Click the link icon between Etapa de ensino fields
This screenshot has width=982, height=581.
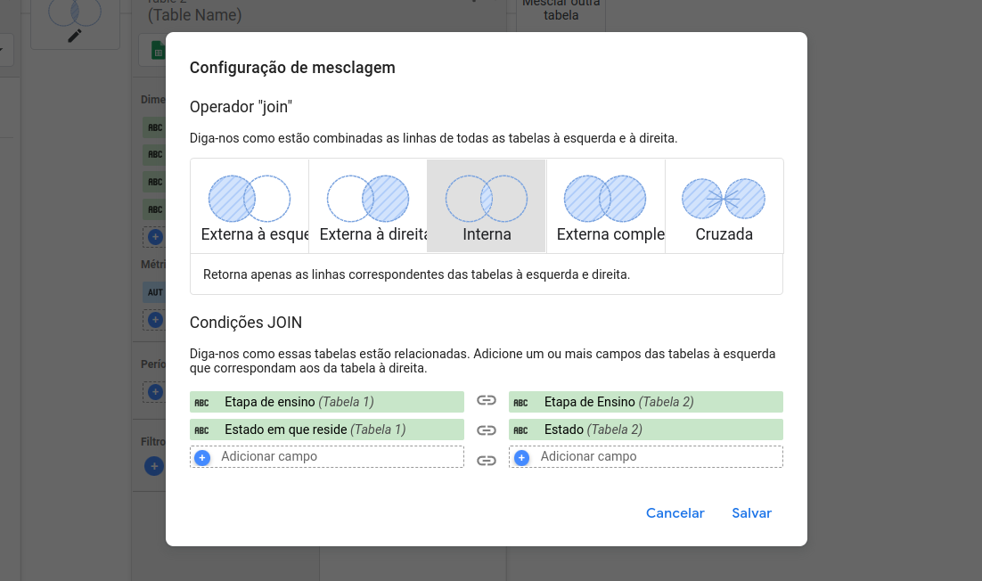(487, 402)
